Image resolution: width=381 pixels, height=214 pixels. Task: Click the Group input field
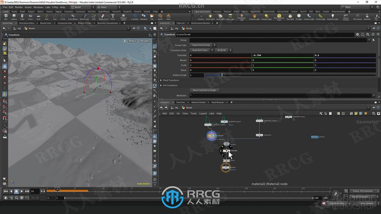coord(278,40)
